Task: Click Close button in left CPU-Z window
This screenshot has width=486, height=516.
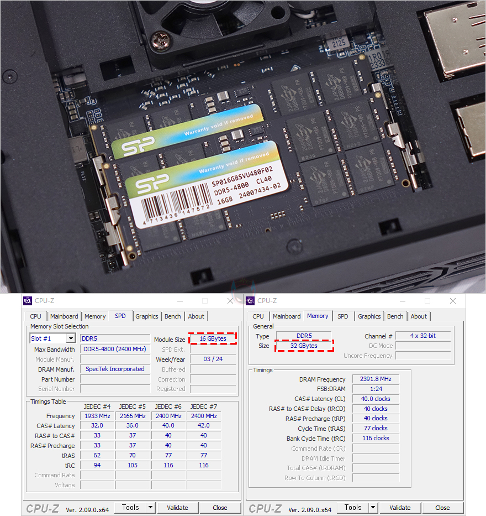Action: coord(220,508)
